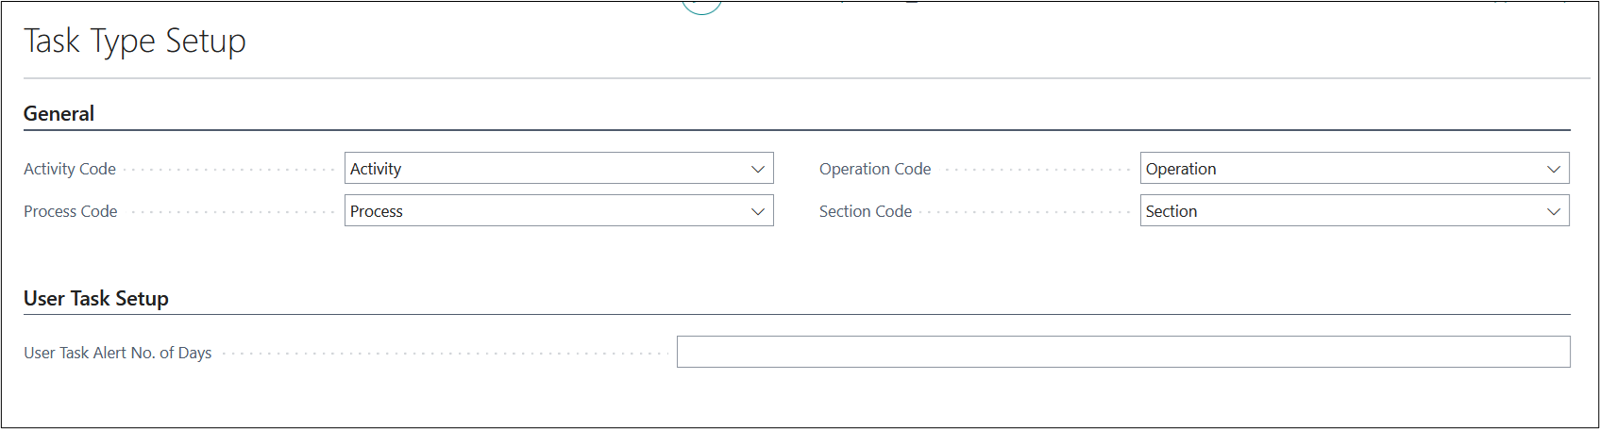1600x429 pixels.
Task: Collapse the User Task Setup section heading
Action: coord(96,299)
